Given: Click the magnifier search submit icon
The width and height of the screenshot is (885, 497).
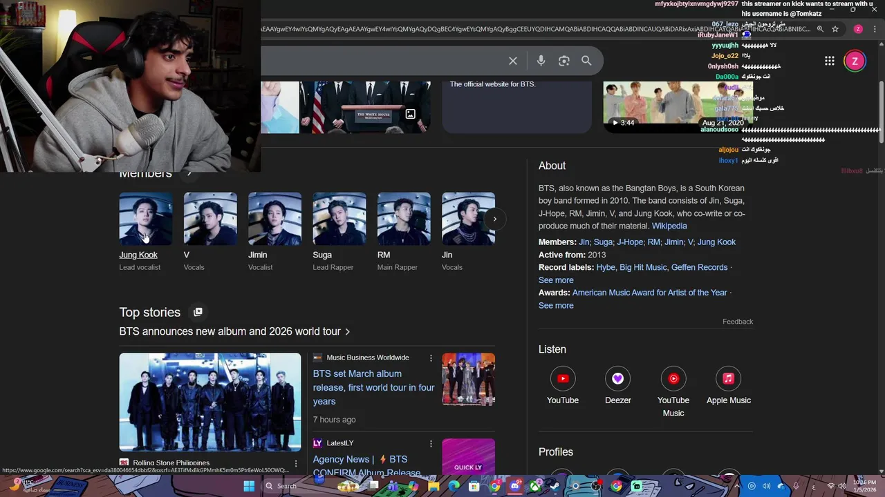Looking at the screenshot, I should tap(586, 61).
